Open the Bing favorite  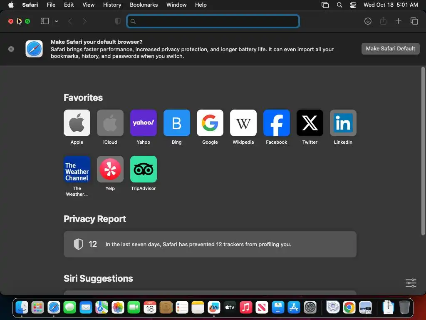(176, 123)
